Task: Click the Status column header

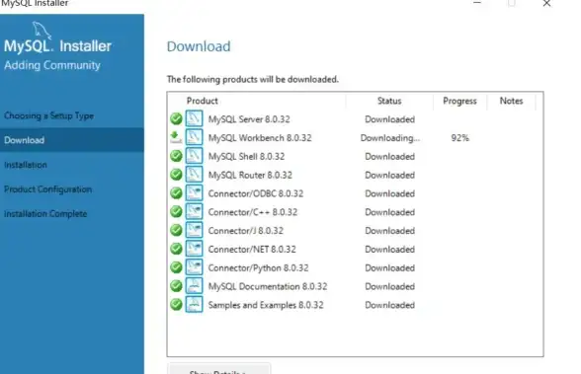Action: 389,101
